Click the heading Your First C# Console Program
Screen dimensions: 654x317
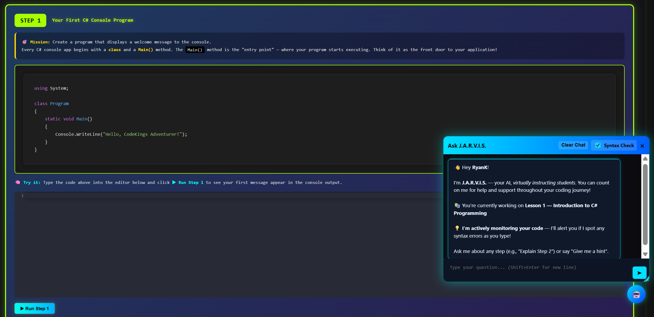pos(93,20)
